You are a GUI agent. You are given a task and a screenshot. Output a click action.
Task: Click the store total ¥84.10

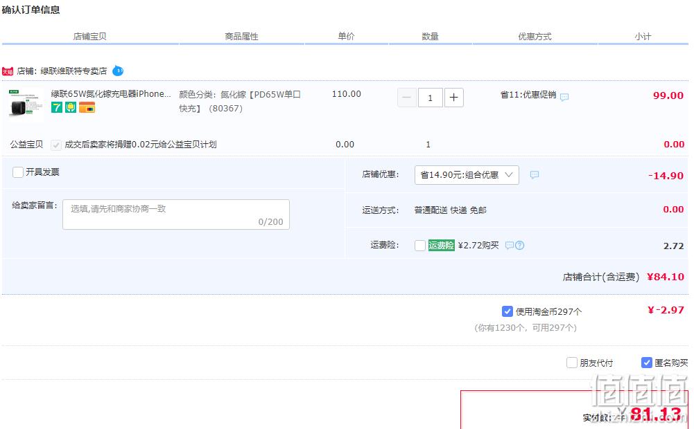click(666, 277)
